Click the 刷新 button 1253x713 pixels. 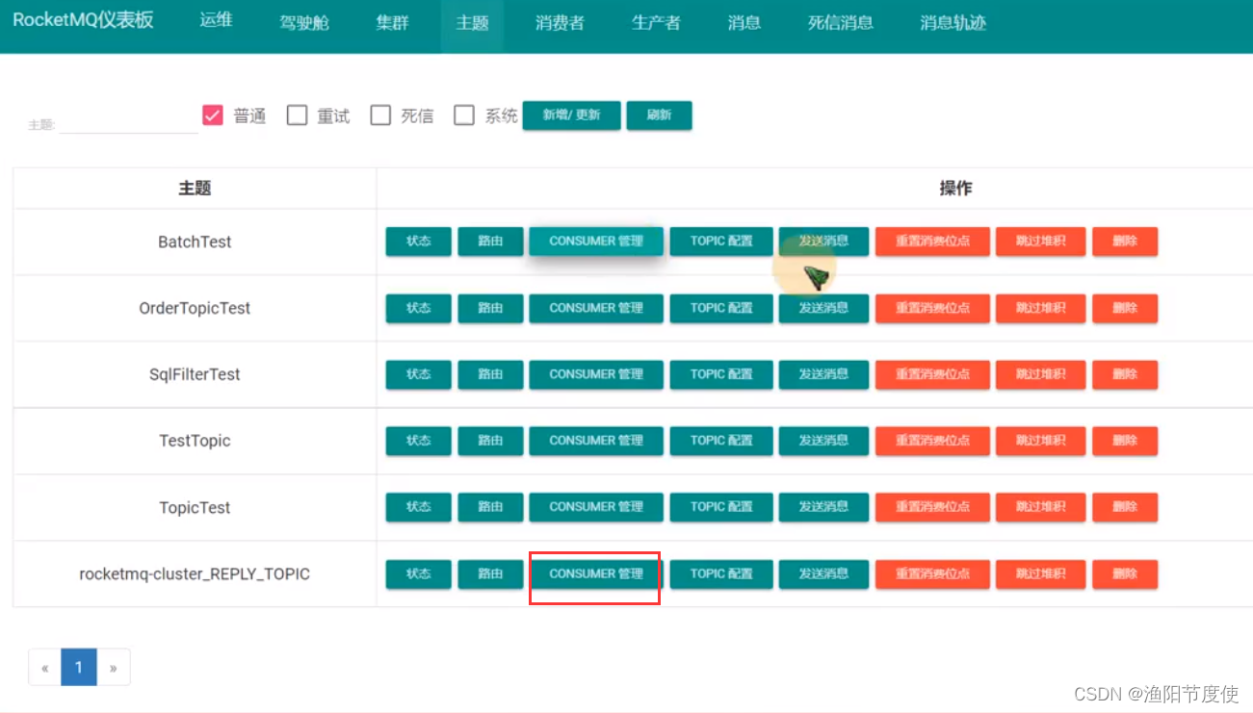(659, 115)
